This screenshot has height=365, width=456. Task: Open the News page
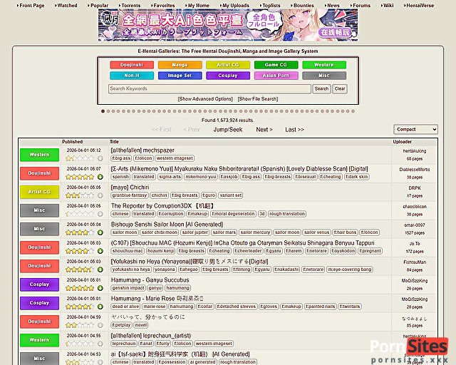(333, 6)
